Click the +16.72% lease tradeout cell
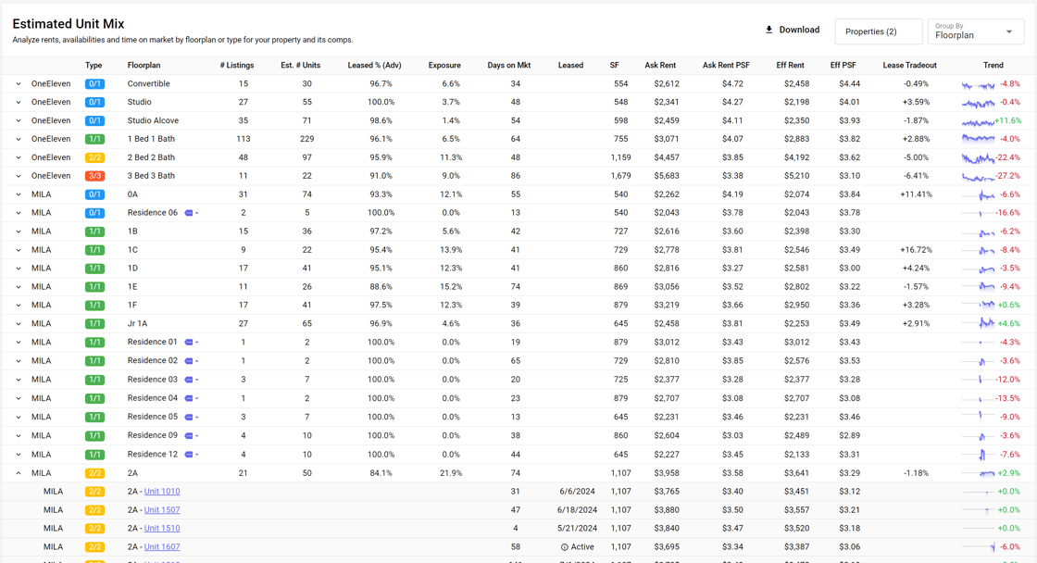 pos(916,250)
